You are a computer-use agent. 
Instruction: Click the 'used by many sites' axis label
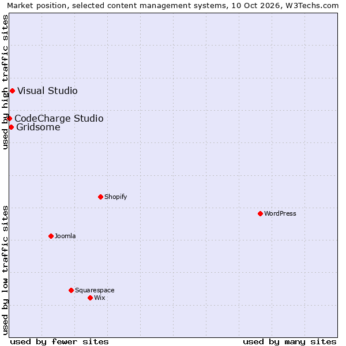coord(289,342)
